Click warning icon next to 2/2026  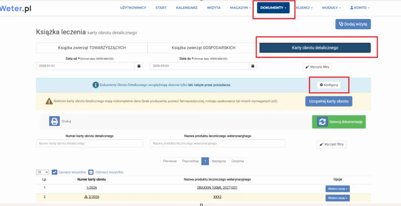coord(86,197)
